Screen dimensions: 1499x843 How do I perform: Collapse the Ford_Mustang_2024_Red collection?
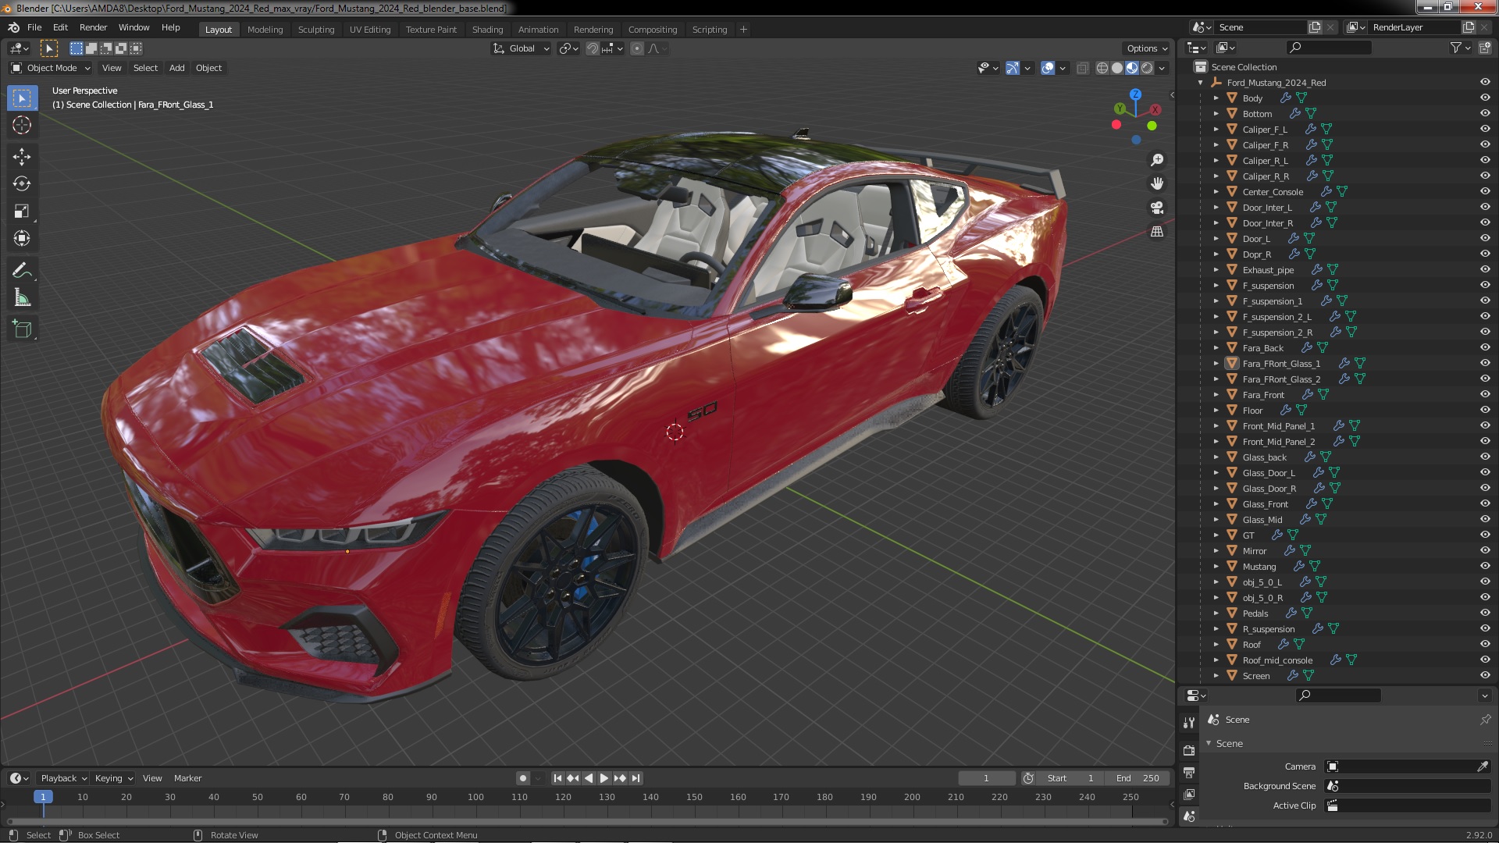point(1201,83)
